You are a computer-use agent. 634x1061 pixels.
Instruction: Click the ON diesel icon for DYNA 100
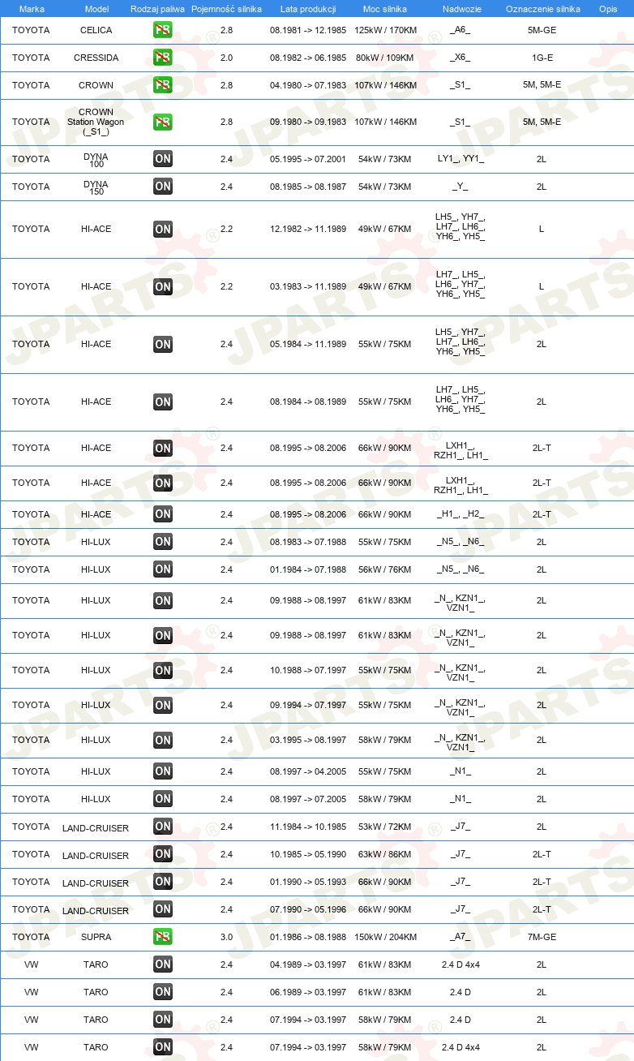pyautogui.click(x=163, y=159)
